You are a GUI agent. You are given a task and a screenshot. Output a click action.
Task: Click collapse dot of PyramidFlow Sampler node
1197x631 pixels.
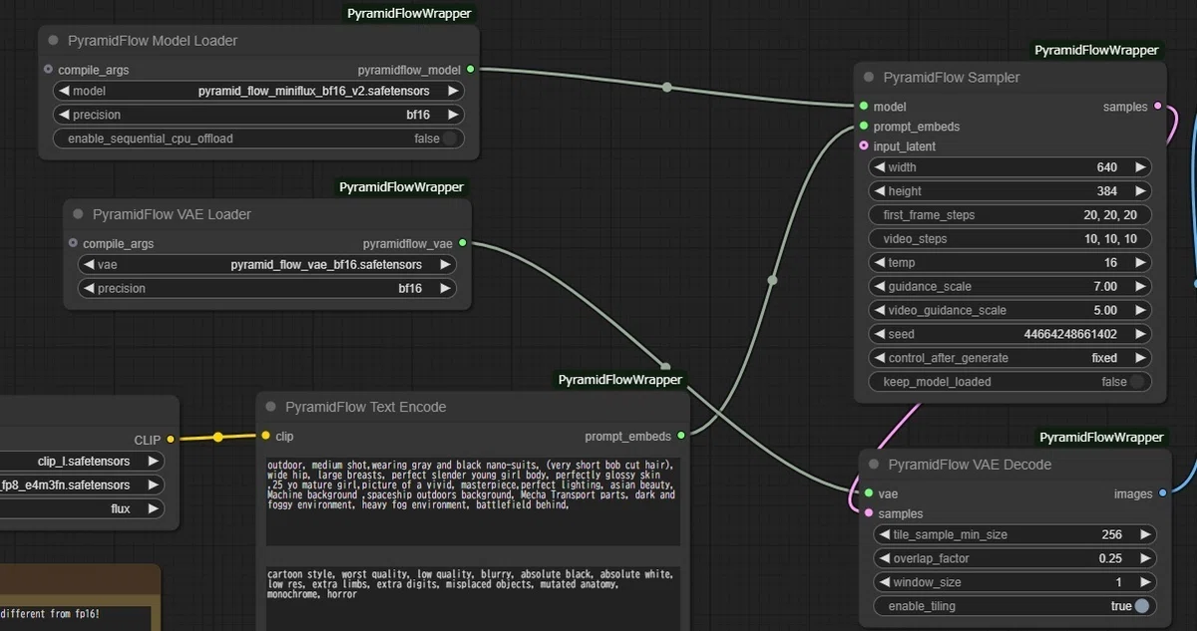(x=870, y=77)
